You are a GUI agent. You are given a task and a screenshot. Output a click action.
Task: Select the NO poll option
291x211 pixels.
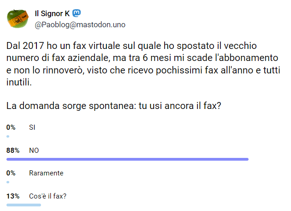(34, 150)
